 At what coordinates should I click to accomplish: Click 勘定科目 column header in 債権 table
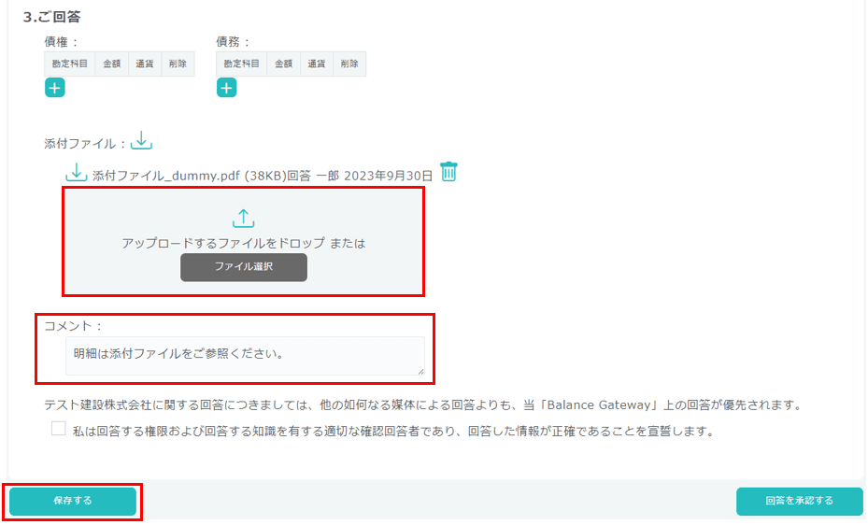tap(70, 64)
